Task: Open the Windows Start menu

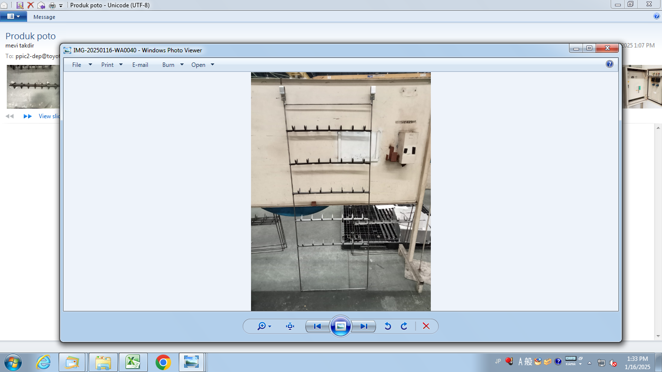Action: click(x=13, y=362)
